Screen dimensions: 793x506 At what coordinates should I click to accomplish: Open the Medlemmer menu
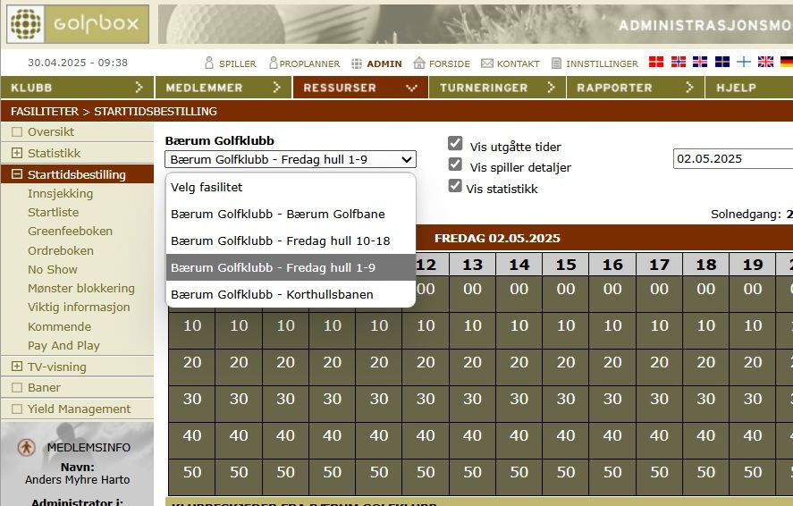[x=224, y=88]
